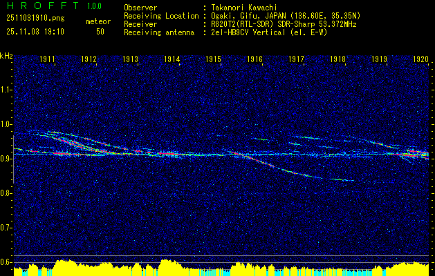435x276 pixels.
Task: Click the Observer field label
Action: pyautogui.click(x=140, y=8)
